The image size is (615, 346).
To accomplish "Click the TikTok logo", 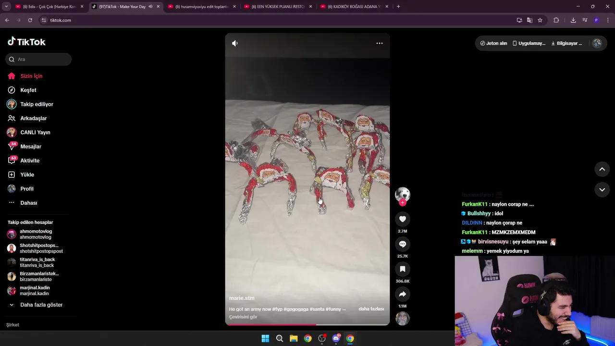I will pyautogui.click(x=26, y=42).
